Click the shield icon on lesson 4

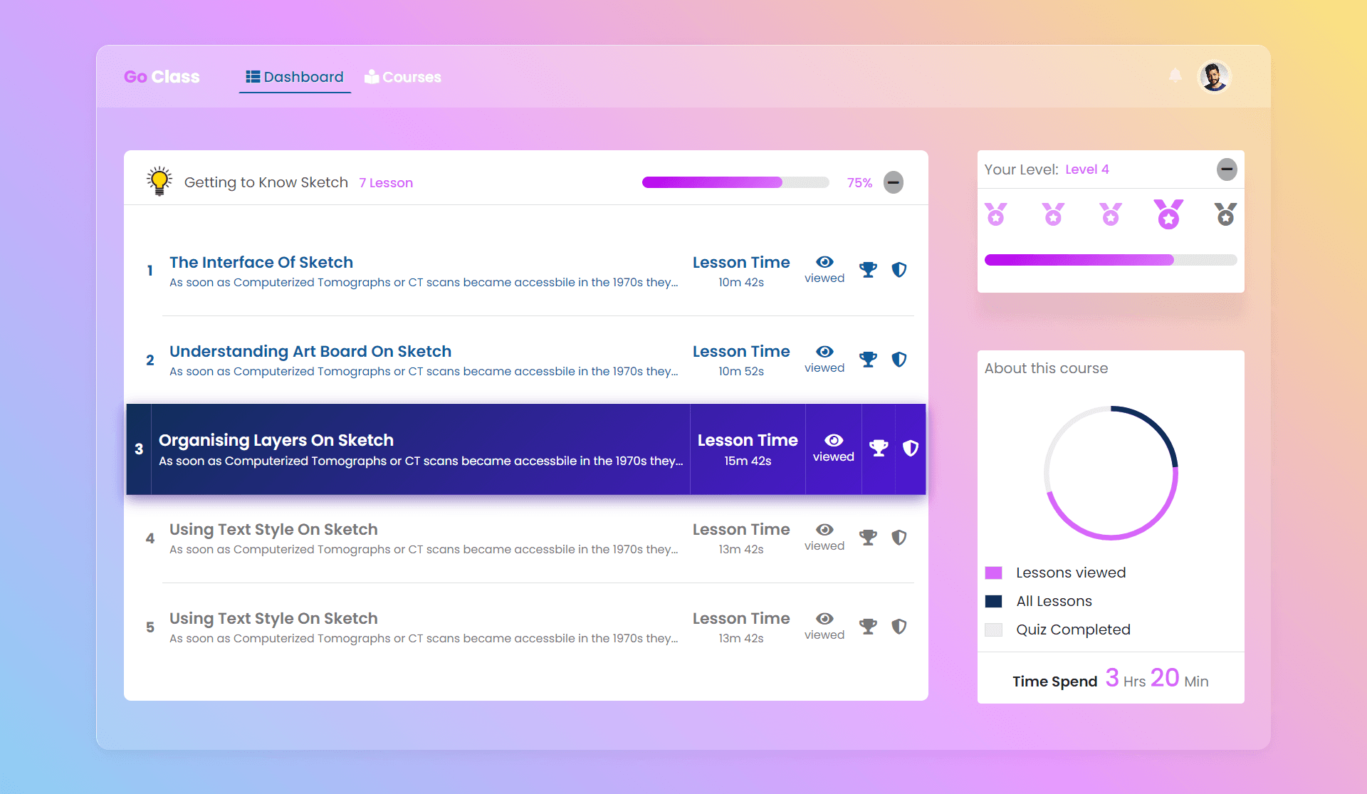pos(899,538)
